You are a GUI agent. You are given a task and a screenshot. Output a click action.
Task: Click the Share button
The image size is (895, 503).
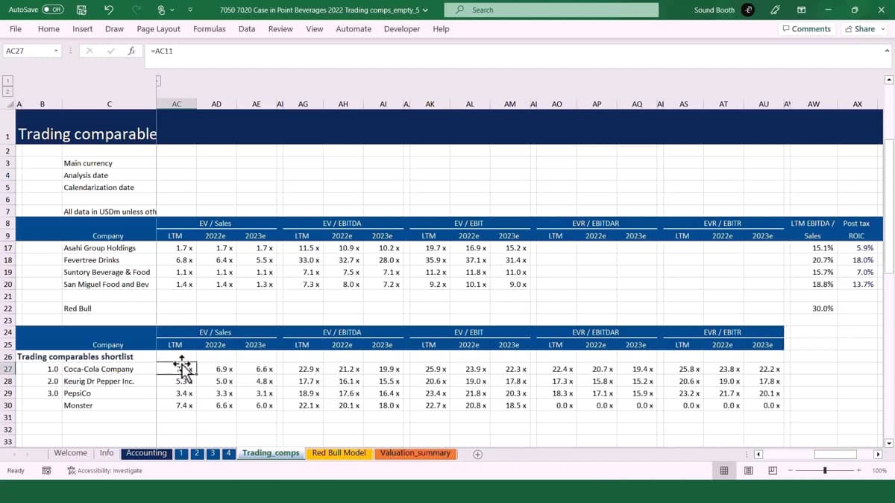pos(860,29)
